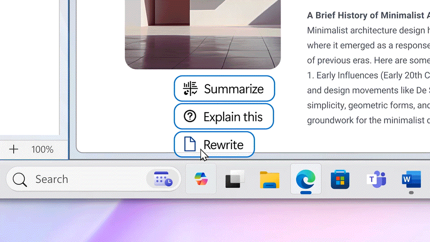This screenshot has width=430, height=242.
Task: Click the magnifier icon in Search
Action: click(20, 180)
